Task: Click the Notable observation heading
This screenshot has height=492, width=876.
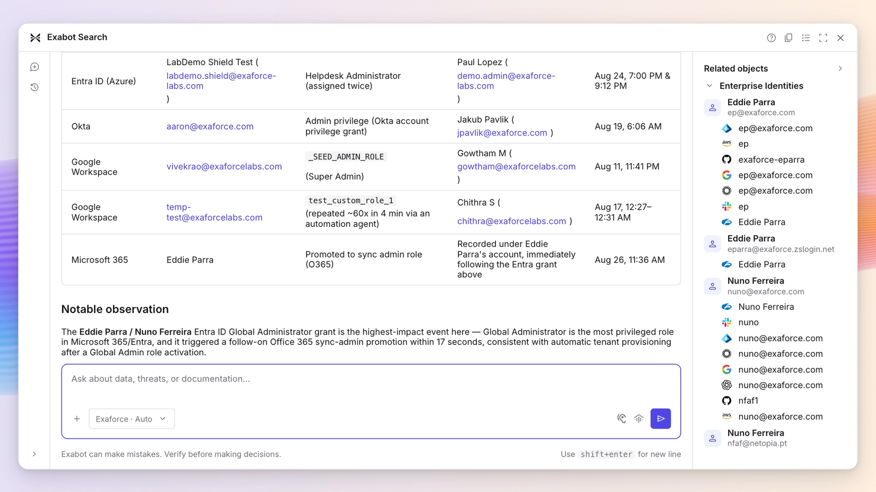Action: [x=115, y=309]
